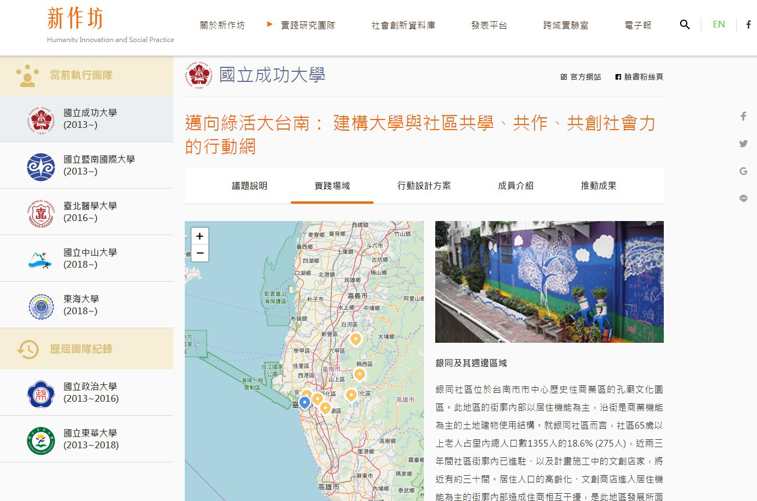Viewport: 757px width, 501px height.
Task: Click the orange 邁向綠活大台南 project title
Action: click(421, 135)
